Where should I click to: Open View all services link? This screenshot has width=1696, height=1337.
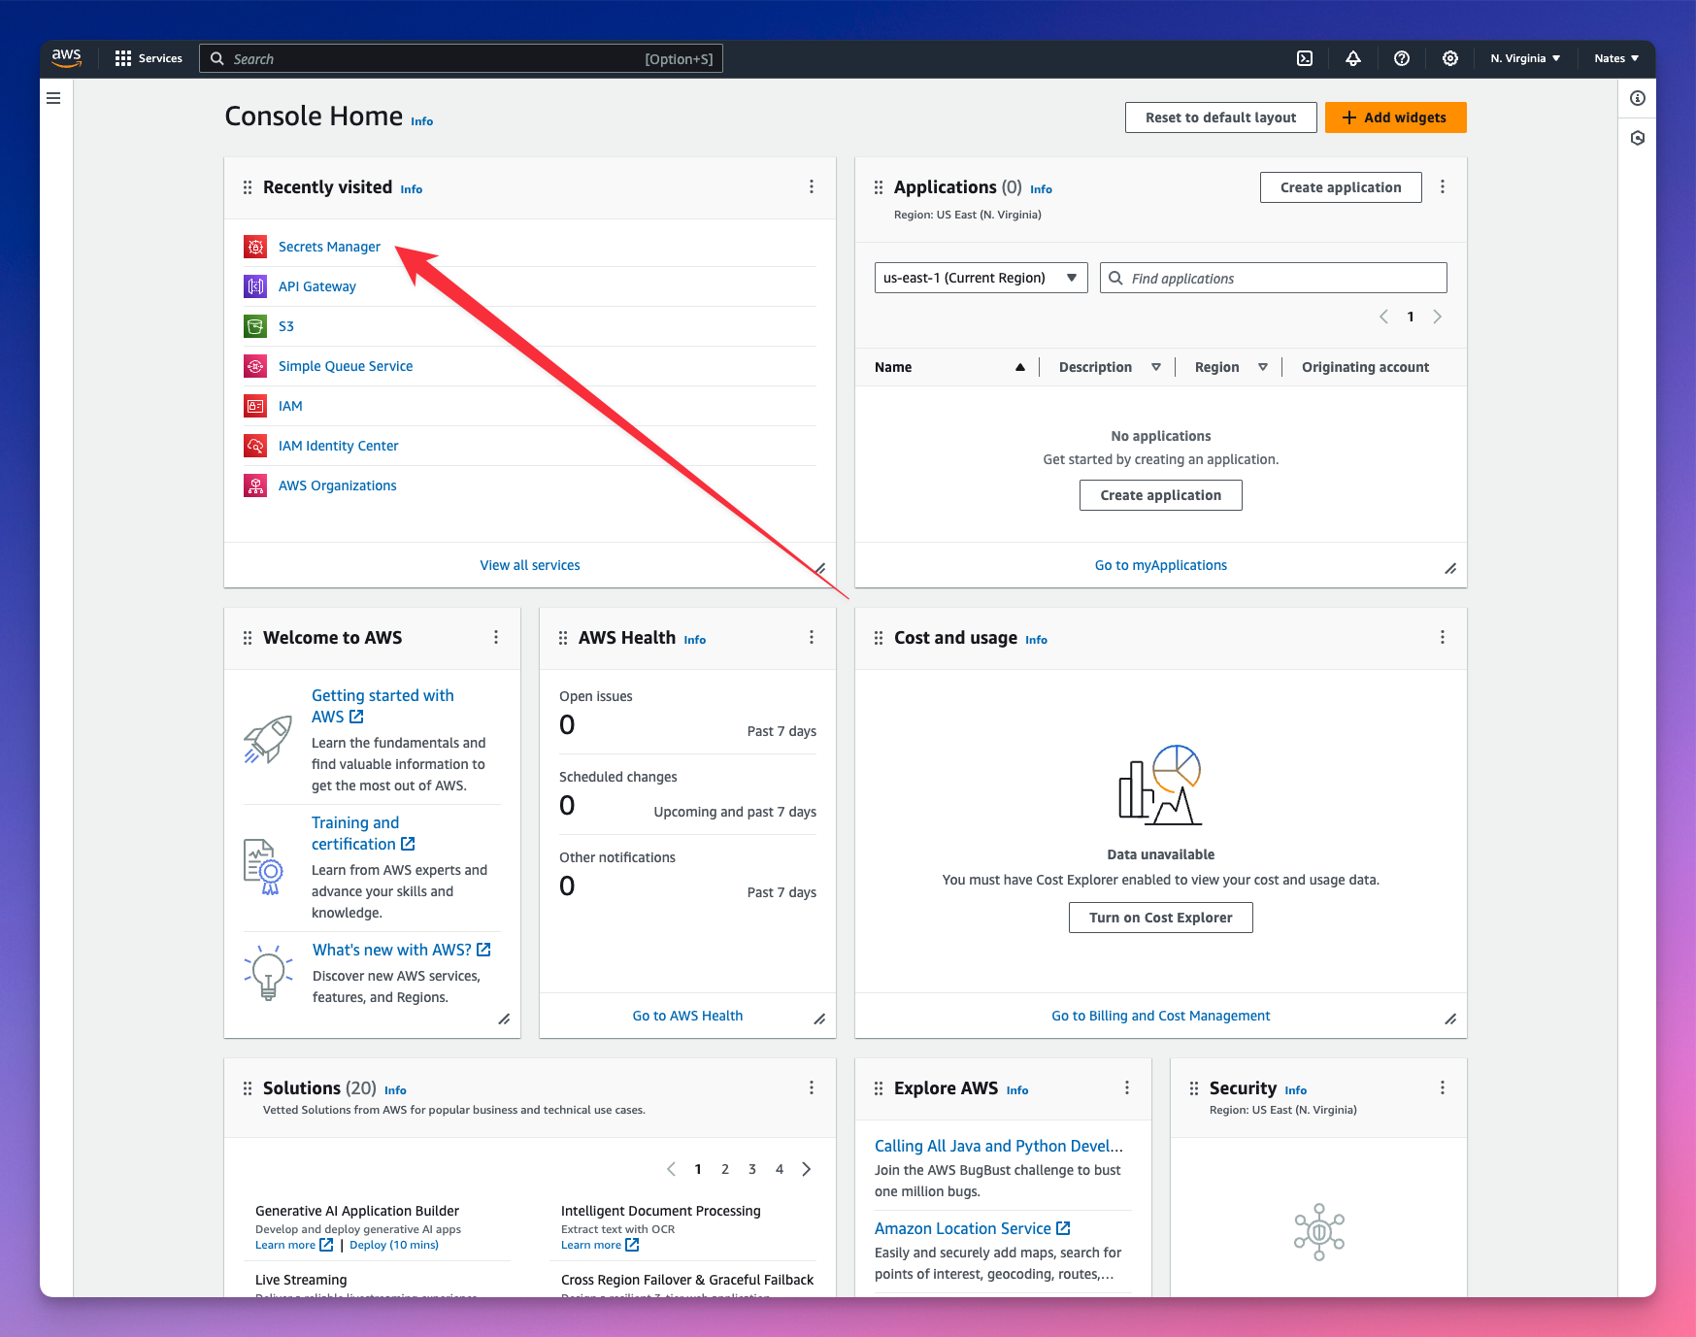coord(530,565)
